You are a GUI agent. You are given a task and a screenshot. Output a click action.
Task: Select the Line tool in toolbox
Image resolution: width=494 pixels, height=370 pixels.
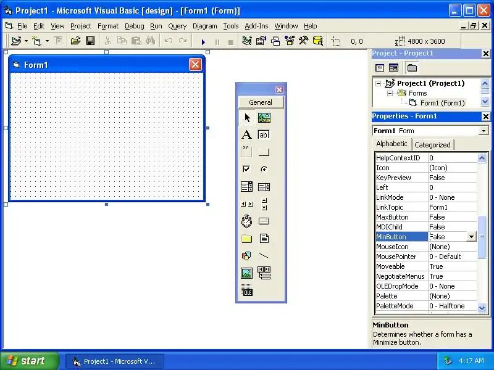point(264,256)
